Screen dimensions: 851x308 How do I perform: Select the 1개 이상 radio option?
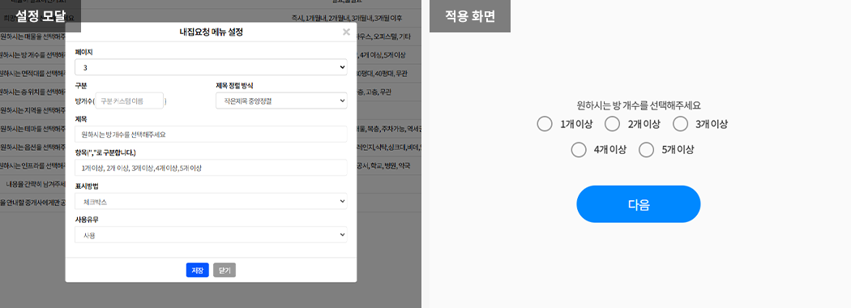pos(545,124)
